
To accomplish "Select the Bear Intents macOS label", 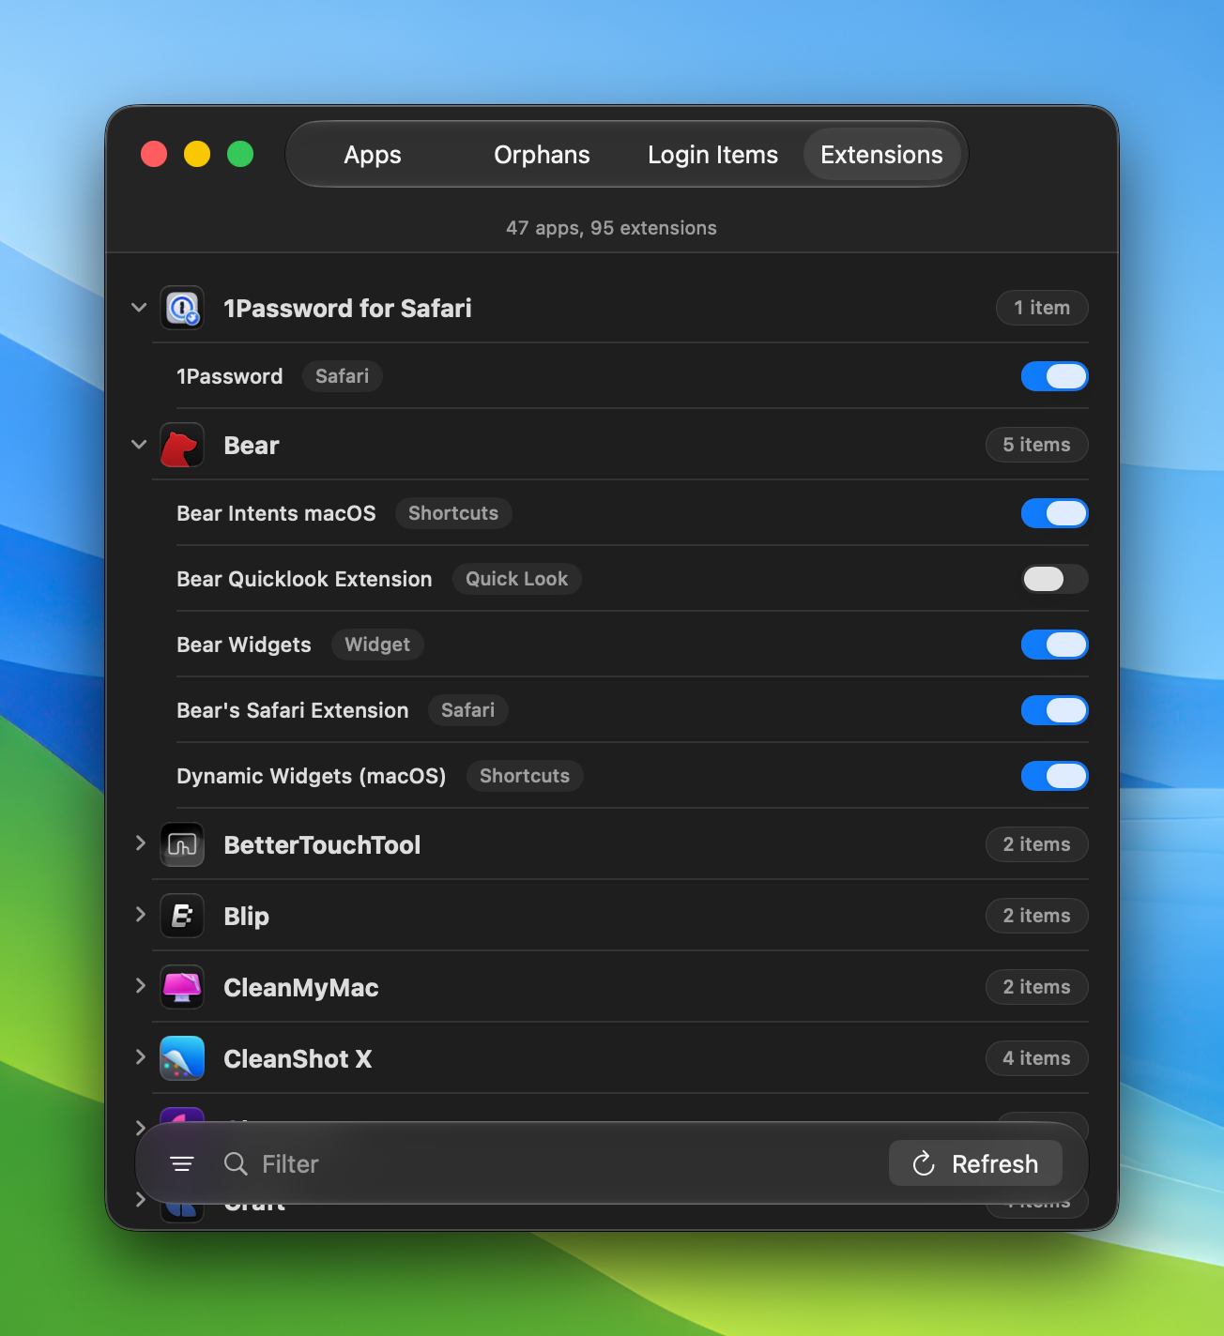I will pos(276,513).
